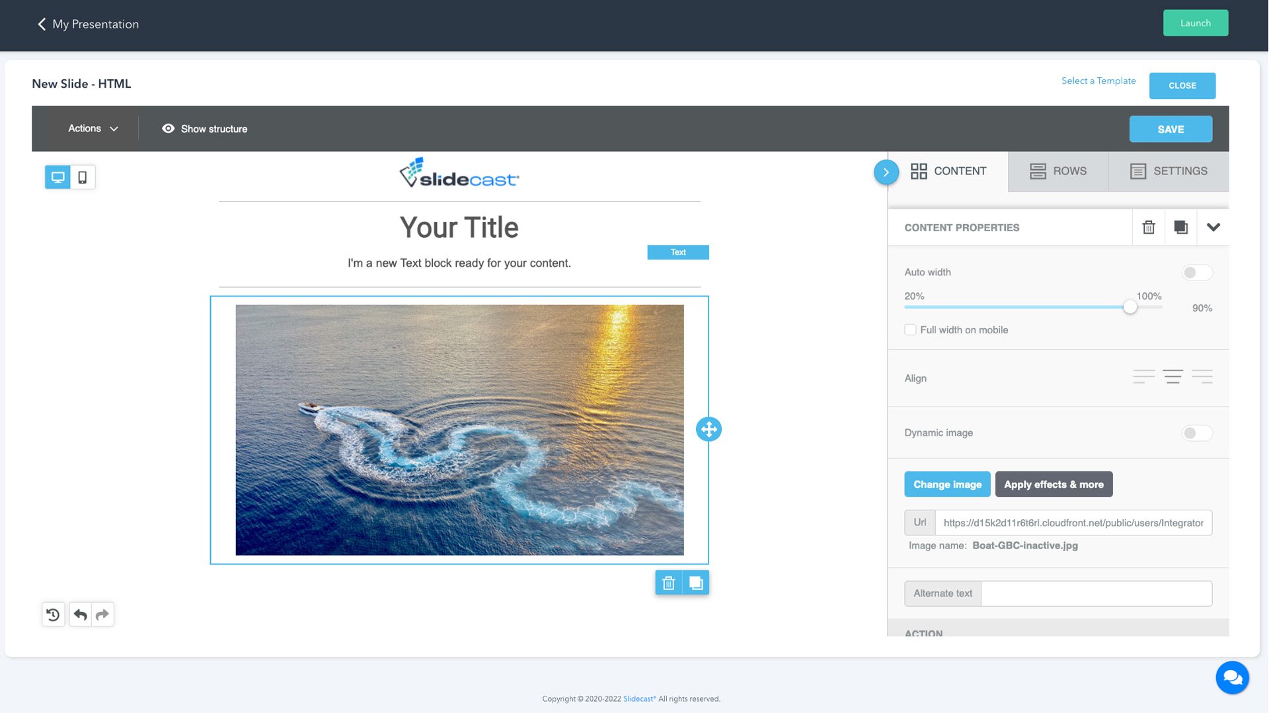This screenshot has width=1269, height=713.
Task: Click the redo arrow
Action: tap(102, 615)
